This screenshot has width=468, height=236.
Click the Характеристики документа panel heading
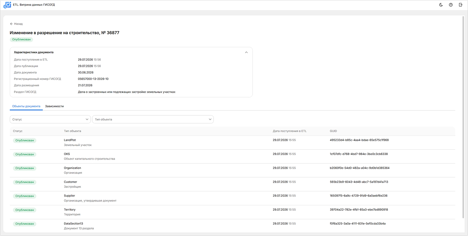(x=34, y=52)
